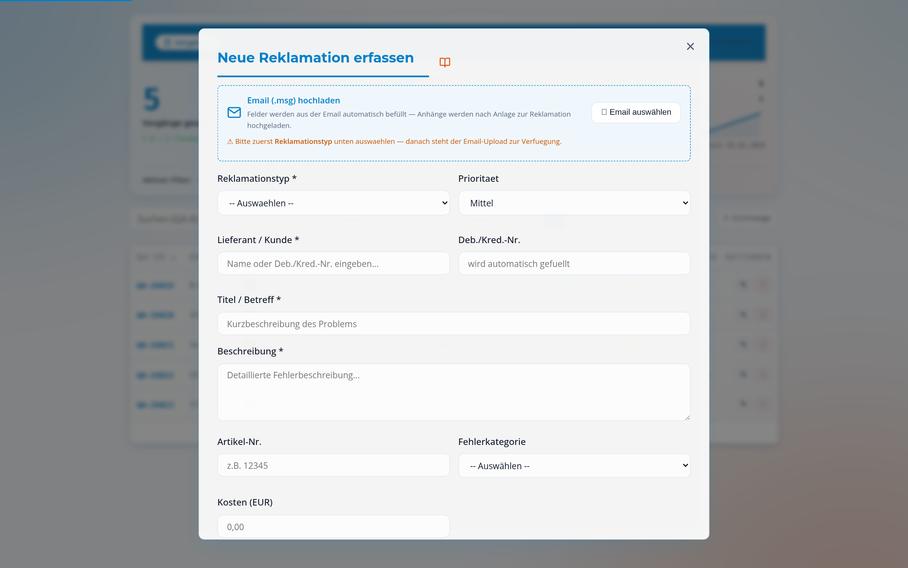Screen dimensions: 908x568
Task: Open the Prioritaet dropdown showing Mittel
Action: point(574,203)
